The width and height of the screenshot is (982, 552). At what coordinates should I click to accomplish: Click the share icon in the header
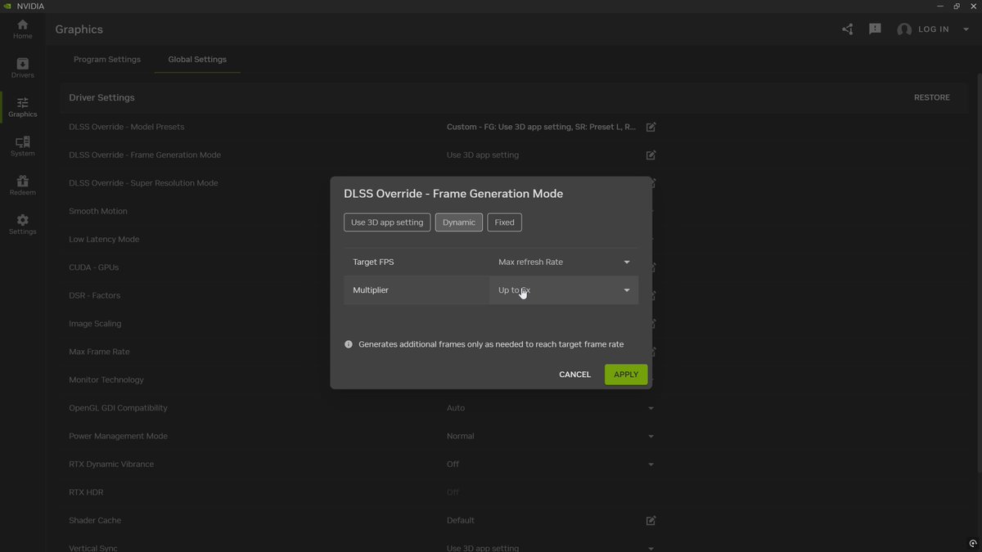(x=847, y=29)
